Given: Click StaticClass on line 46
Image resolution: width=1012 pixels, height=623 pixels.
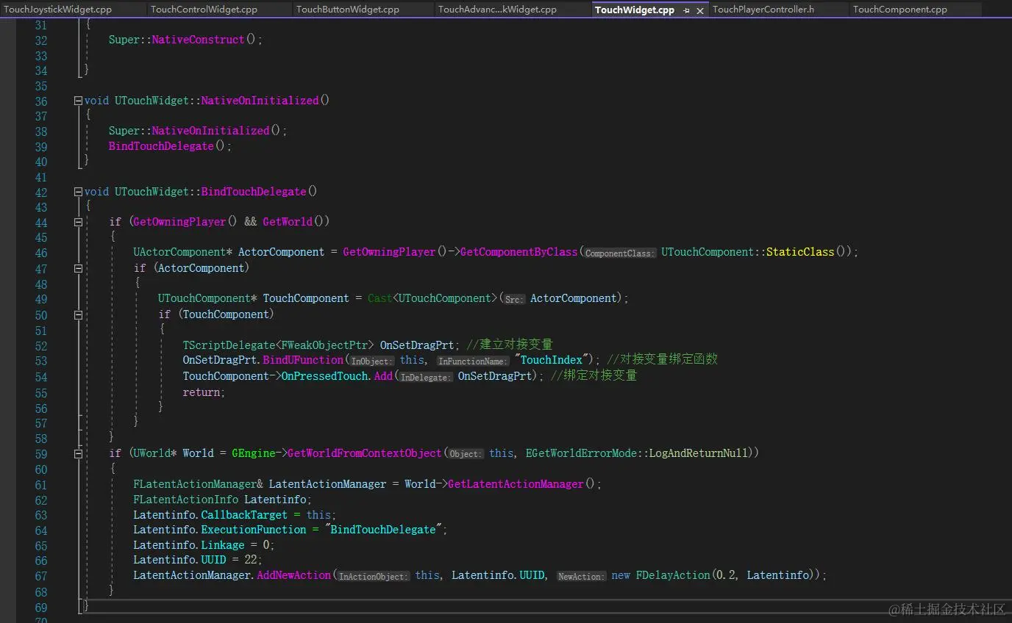Looking at the screenshot, I should pos(800,252).
